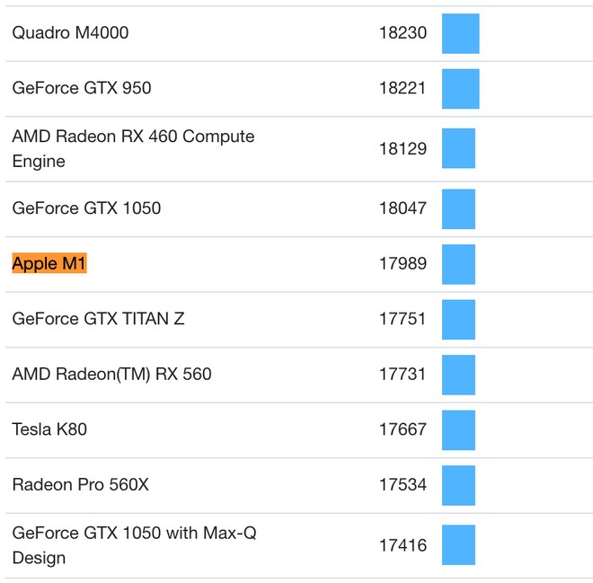
Task: Open the GeForce GTX 950 entry
Action: point(82,88)
